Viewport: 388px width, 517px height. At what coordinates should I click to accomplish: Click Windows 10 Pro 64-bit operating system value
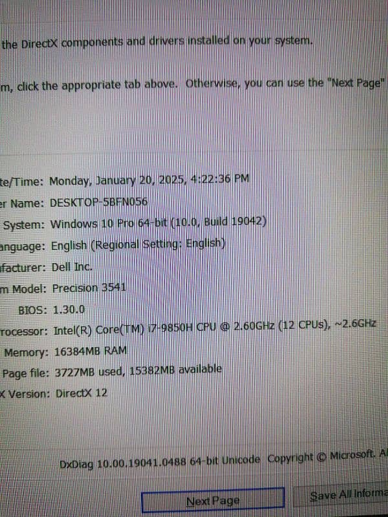[158, 223]
